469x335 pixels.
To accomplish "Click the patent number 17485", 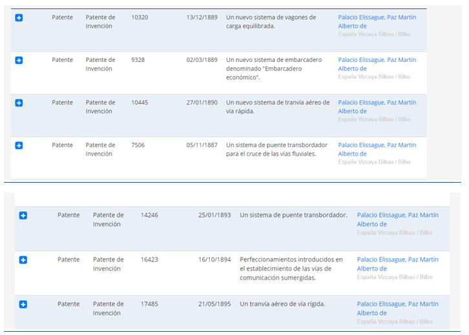I will point(149,304).
